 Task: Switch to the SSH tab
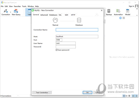point(66,15)
